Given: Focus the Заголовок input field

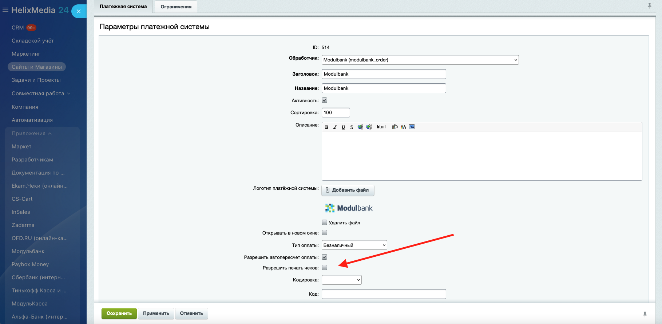Looking at the screenshot, I should tap(384, 74).
